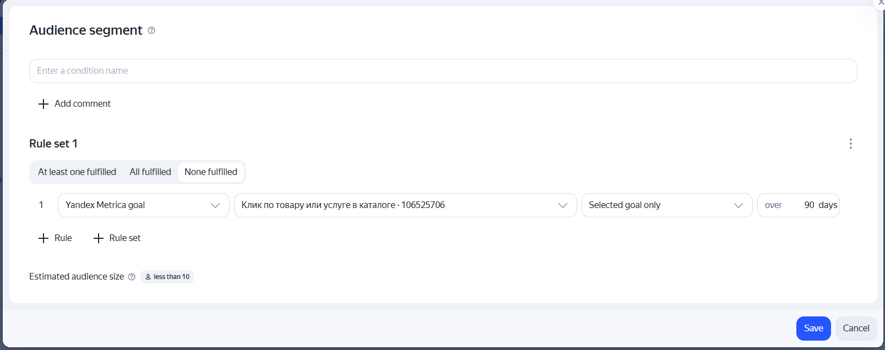Viewport: 885px width, 350px height.
Task: Select the None fulfilled option
Action: tap(211, 172)
